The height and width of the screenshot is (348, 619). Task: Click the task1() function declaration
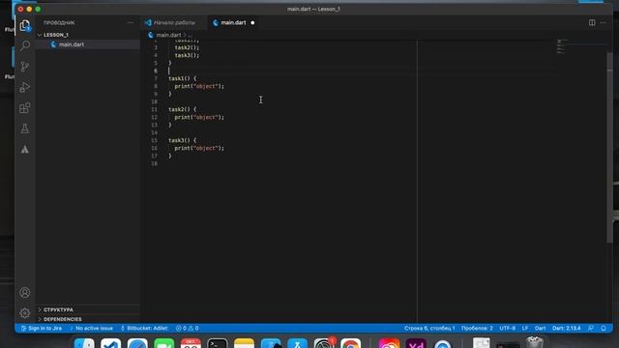click(182, 78)
